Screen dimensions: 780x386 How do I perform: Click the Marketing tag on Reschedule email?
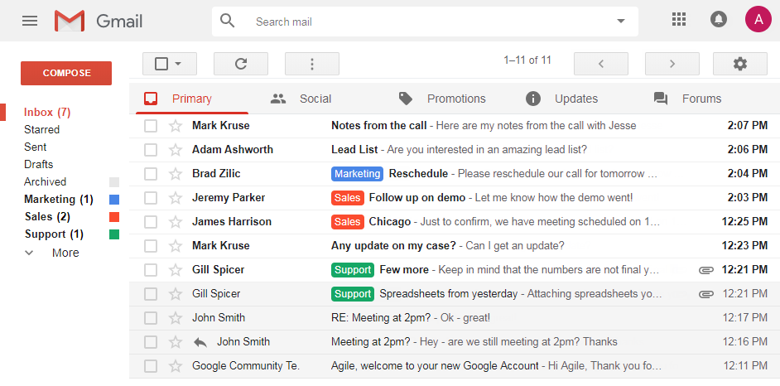pyautogui.click(x=357, y=174)
